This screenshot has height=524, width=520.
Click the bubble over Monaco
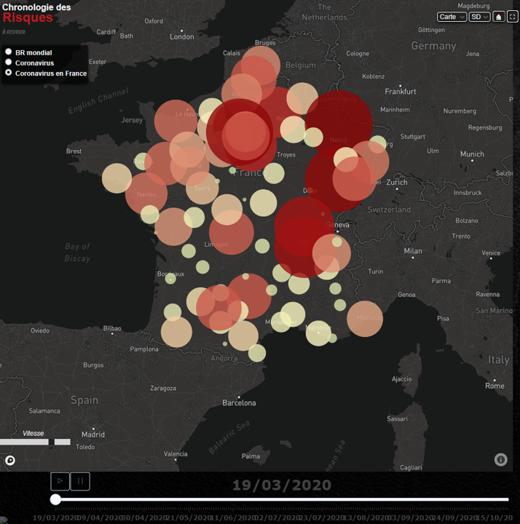pyautogui.click(x=365, y=319)
